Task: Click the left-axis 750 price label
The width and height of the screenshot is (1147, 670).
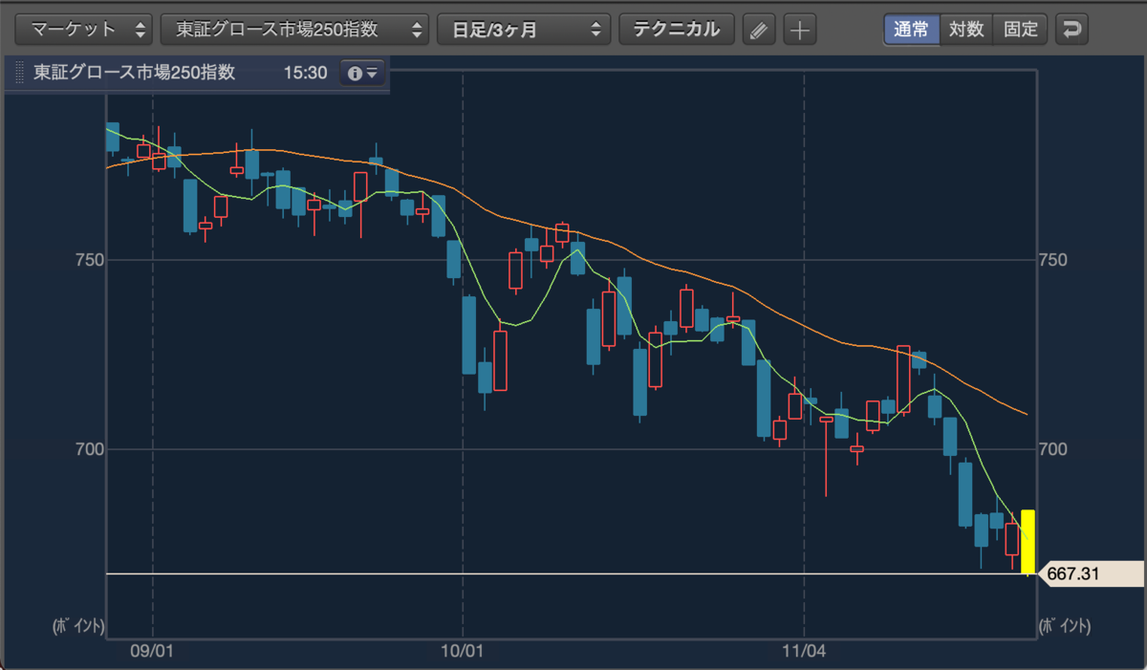Action: click(x=89, y=260)
